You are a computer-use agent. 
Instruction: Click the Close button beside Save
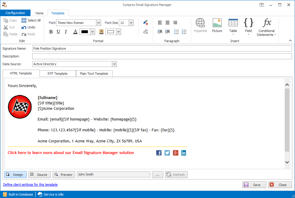[x=280, y=185]
